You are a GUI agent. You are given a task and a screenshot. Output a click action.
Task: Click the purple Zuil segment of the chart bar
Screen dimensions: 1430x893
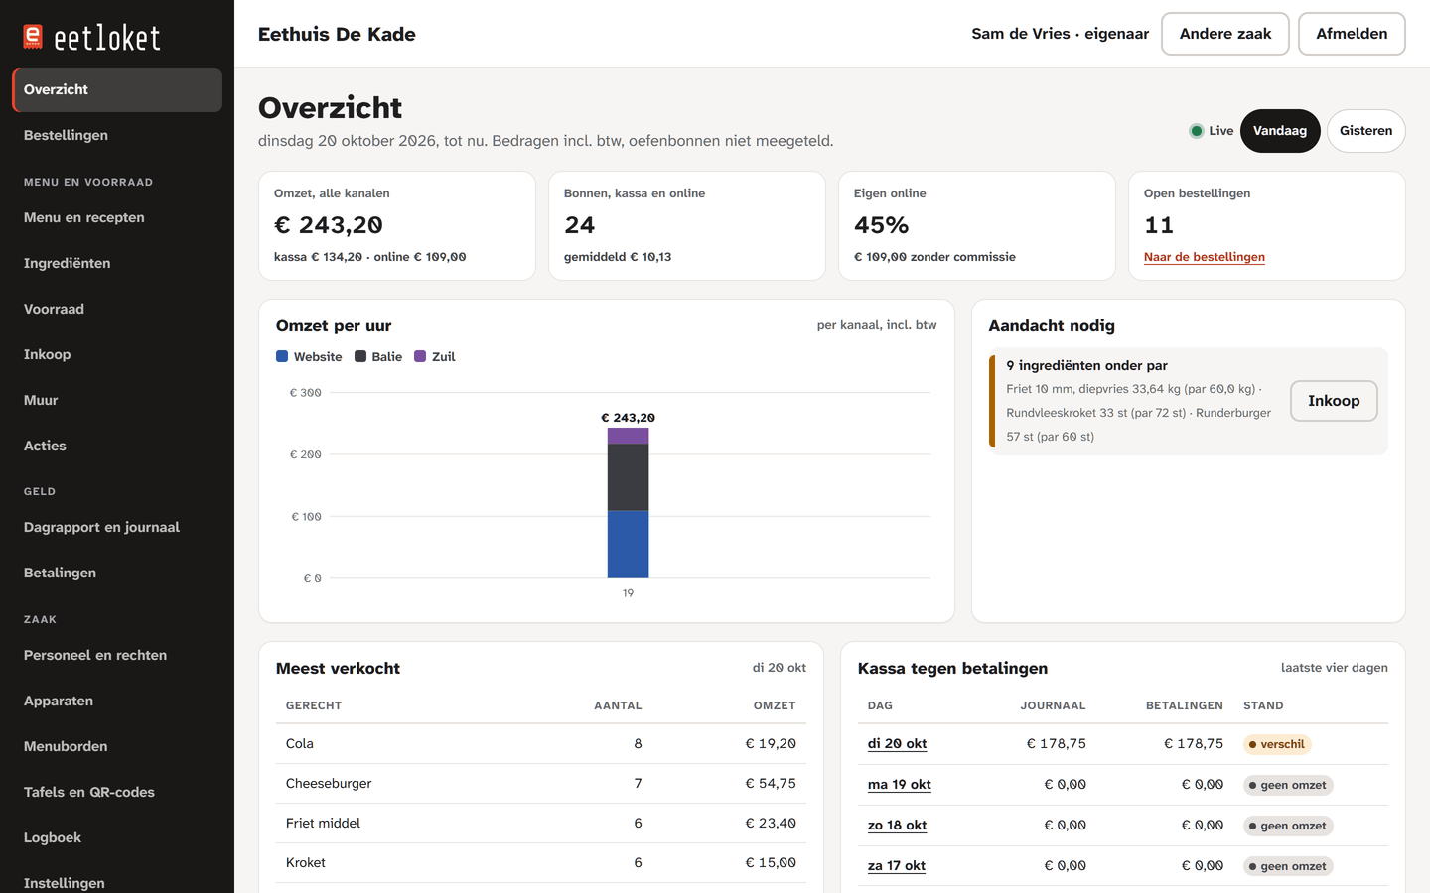point(628,436)
